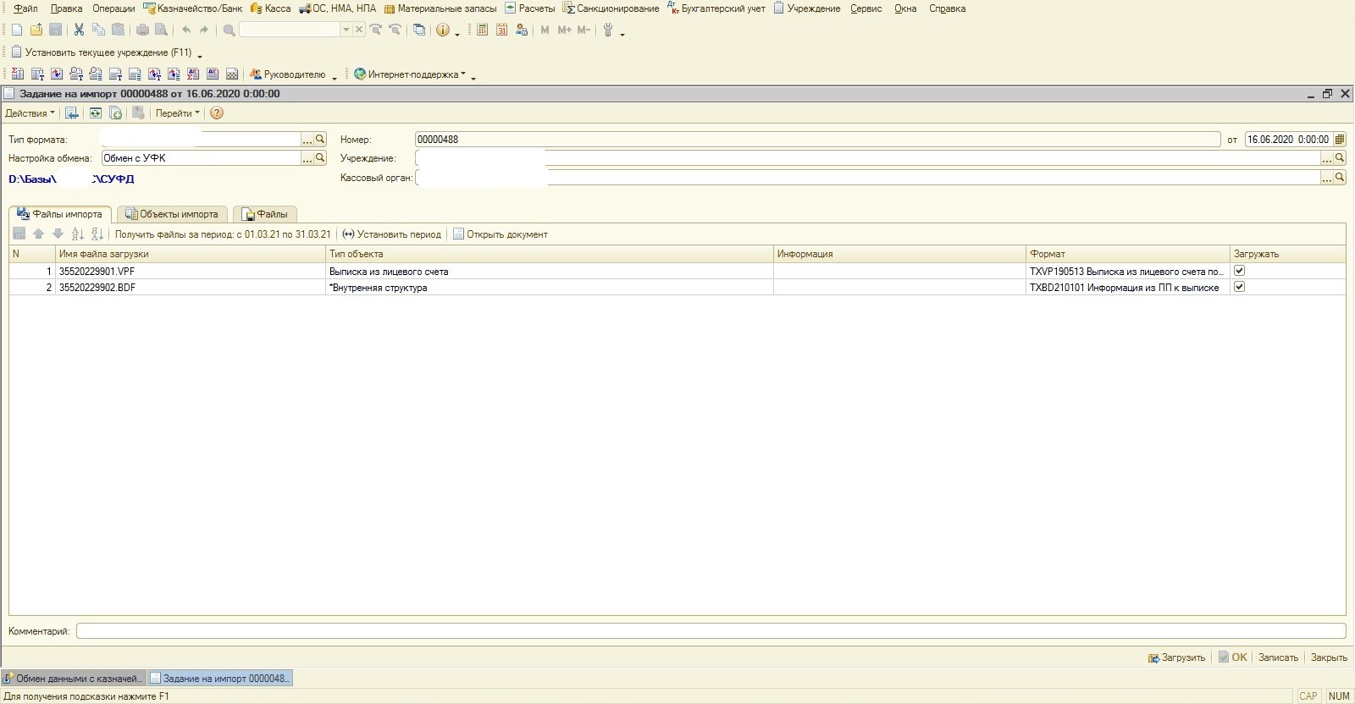Expand the Интернет-поддержка dropdown
The width and height of the screenshot is (1355, 704).
(412, 74)
